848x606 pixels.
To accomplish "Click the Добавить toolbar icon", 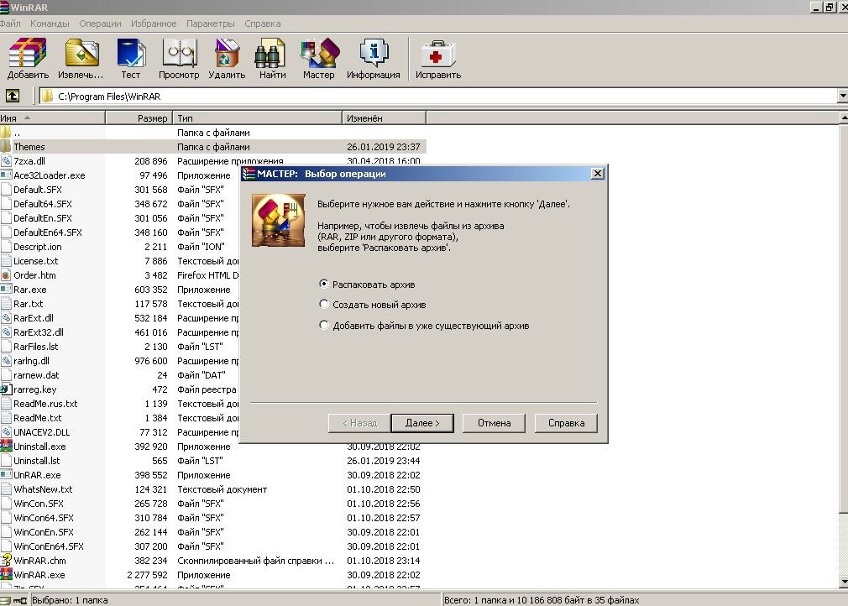I will pos(28,59).
